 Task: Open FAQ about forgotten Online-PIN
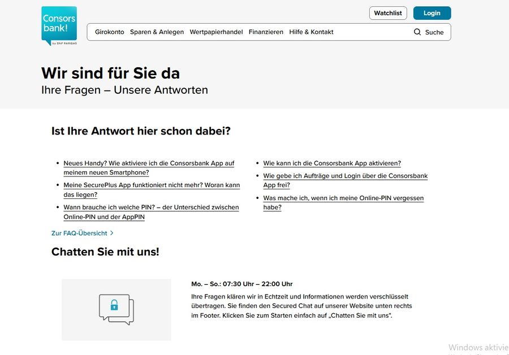click(343, 202)
